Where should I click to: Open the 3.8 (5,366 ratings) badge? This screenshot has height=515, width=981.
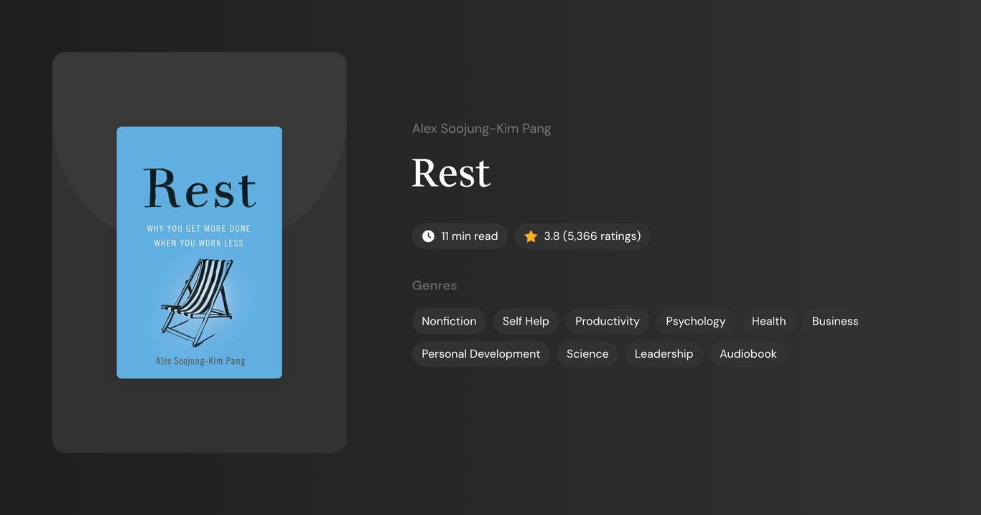[582, 236]
